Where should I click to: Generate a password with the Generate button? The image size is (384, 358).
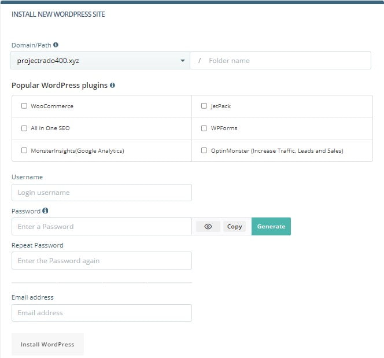271,227
